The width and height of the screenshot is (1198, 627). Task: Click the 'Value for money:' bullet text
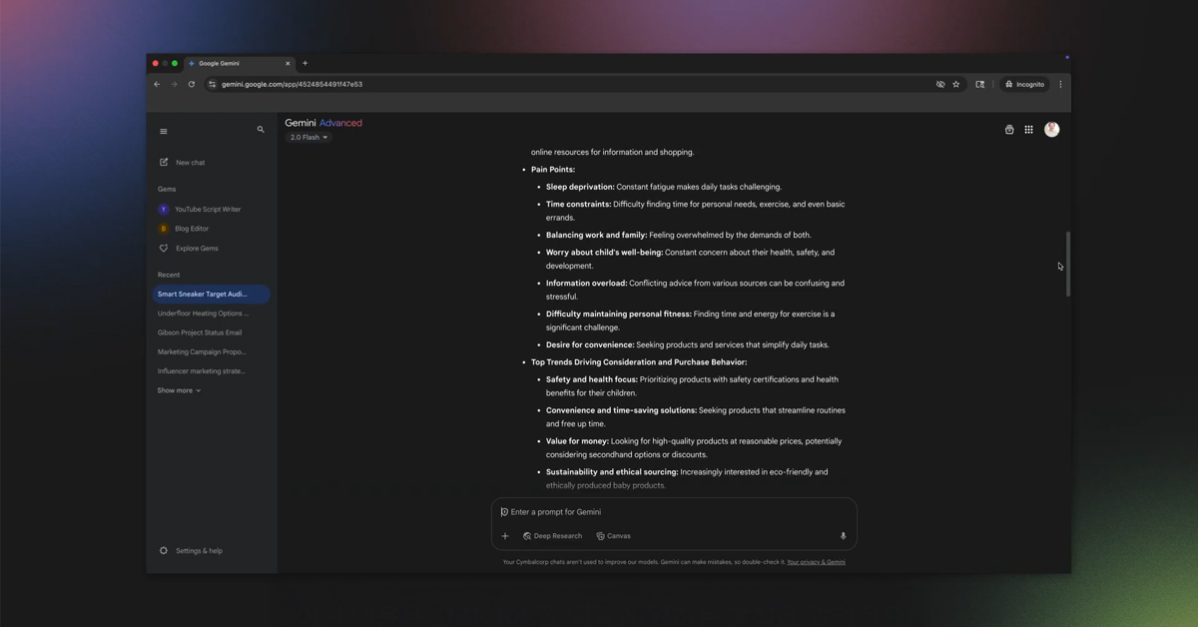tap(577, 441)
